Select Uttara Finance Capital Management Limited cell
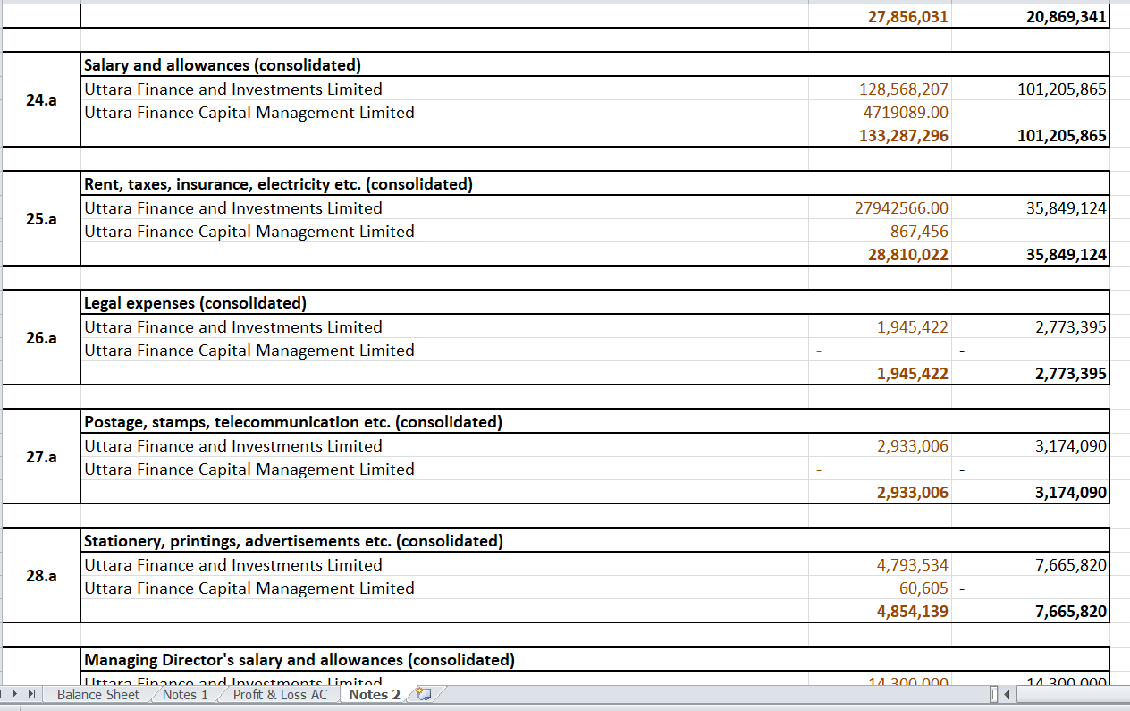The height and width of the screenshot is (711, 1130). pyautogui.click(x=249, y=112)
